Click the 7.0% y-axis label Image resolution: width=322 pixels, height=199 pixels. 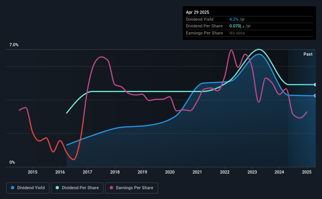(14, 45)
